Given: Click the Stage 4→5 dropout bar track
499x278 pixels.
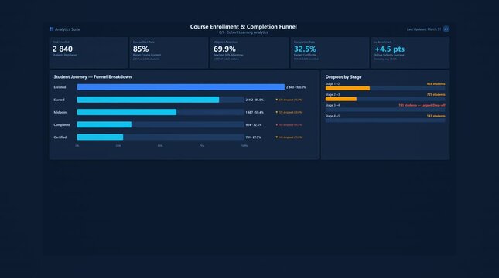Looking at the screenshot, I should click(x=385, y=120).
